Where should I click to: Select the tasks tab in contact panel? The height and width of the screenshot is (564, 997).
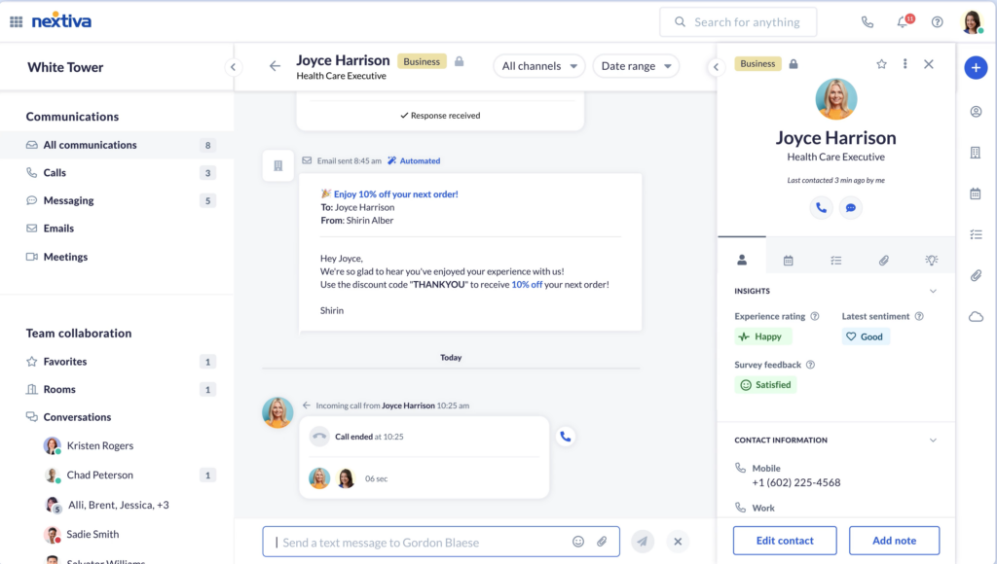(836, 261)
